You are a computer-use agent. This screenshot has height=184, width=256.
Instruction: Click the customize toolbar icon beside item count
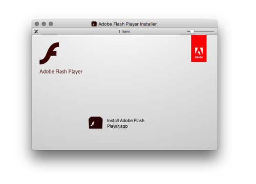(36, 32)
